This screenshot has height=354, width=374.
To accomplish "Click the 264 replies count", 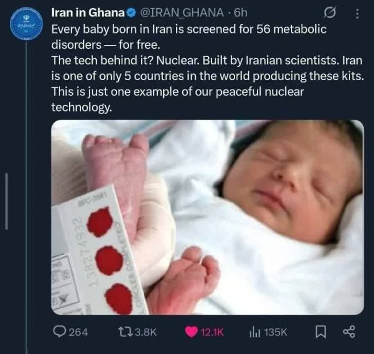I will pyautogui.click(x=78, y=332).
